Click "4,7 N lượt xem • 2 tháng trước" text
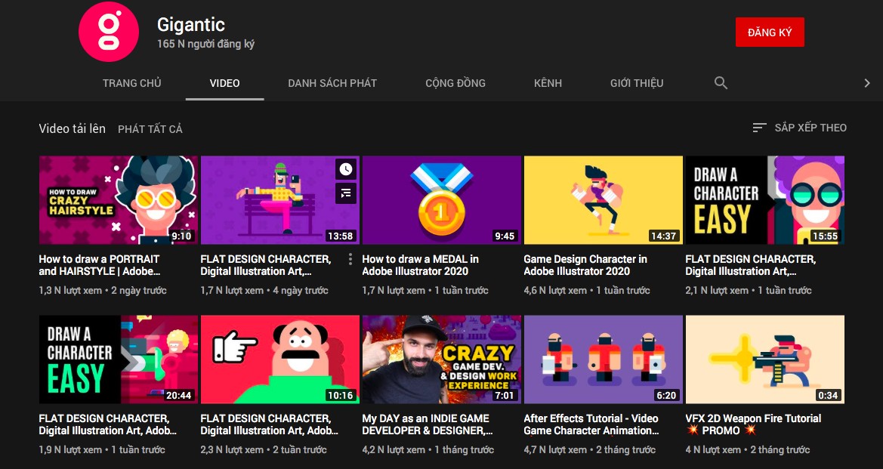 (590, 450)
